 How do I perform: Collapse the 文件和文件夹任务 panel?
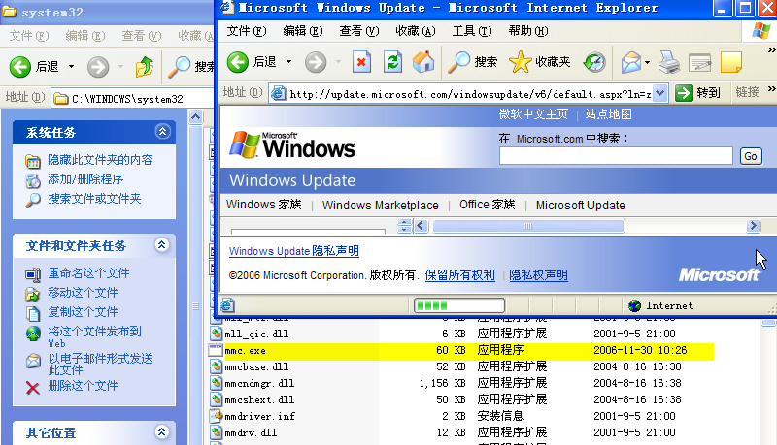(161, 244)
